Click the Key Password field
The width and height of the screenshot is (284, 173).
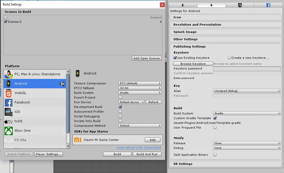[247, 96]
